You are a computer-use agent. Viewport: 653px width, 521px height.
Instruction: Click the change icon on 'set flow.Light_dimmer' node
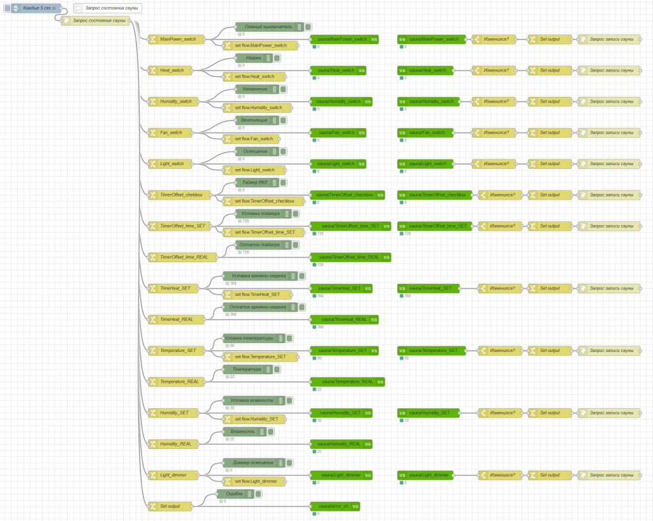(x=228, y=481)
